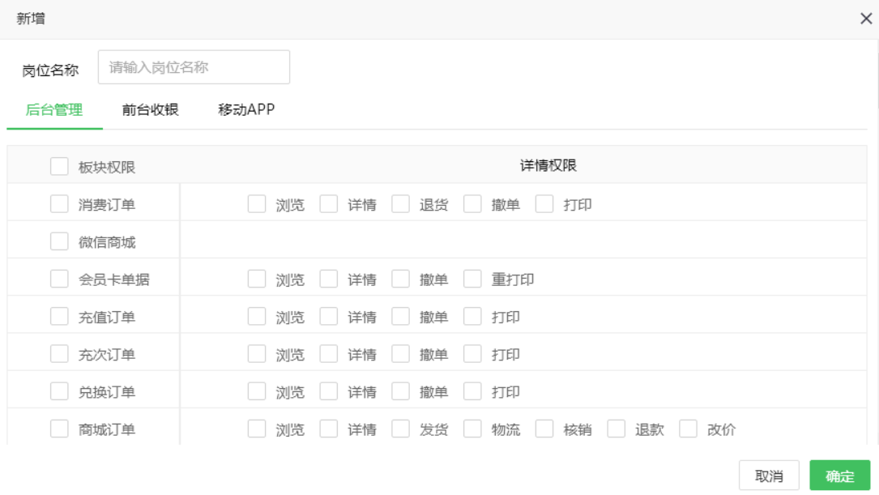The width and height of the screenshot is (879, 495).
Task: Enable 退货 permission for 消费订单
Action: 400,204
